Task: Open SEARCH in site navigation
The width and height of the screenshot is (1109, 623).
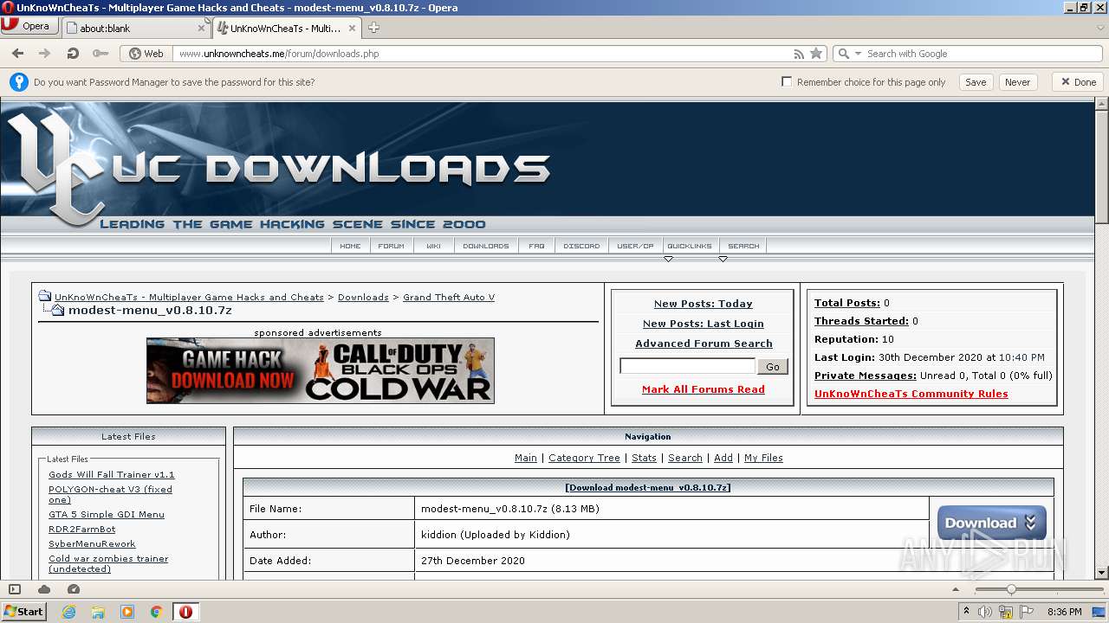Action: (x=743, y=246)
